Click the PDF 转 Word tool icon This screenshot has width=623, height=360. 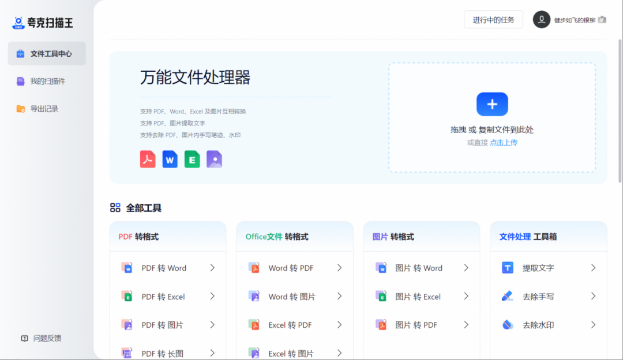coord(127,267)
